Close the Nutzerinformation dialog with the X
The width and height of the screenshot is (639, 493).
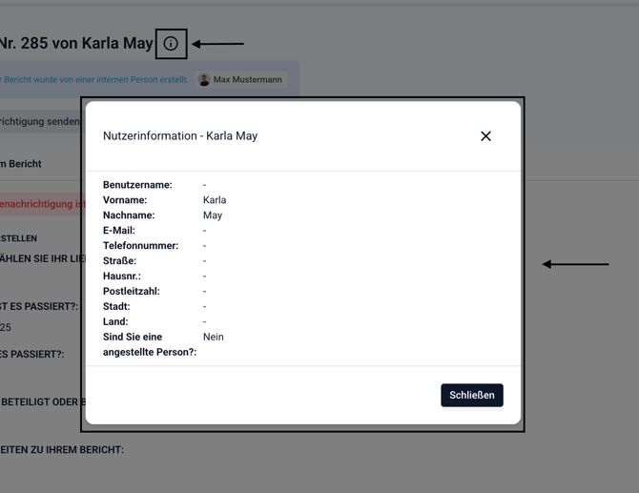[x=485, y=136]
